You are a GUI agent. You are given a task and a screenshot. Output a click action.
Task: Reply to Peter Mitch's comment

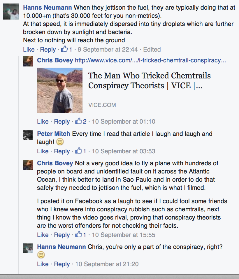pyautogui.click(x=62, y=151)
